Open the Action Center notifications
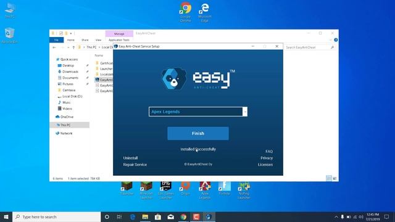Image resolution: width=395 pixels, height=222 pixels. pyautogui.click(x=387, y=216)
